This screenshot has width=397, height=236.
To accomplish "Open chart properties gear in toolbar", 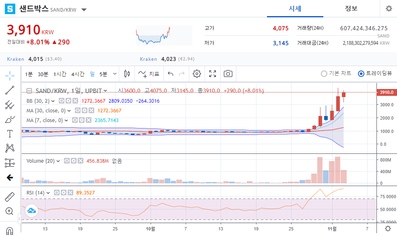I will (197, 74).
